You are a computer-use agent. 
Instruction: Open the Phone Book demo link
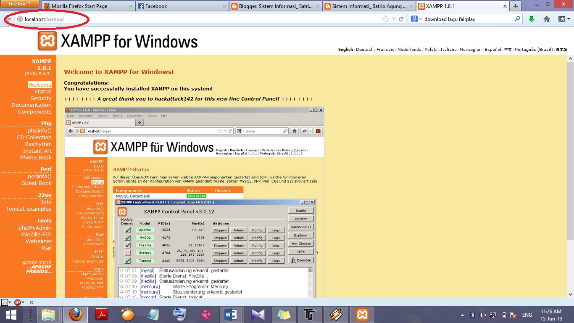click(x=36, y=157)
